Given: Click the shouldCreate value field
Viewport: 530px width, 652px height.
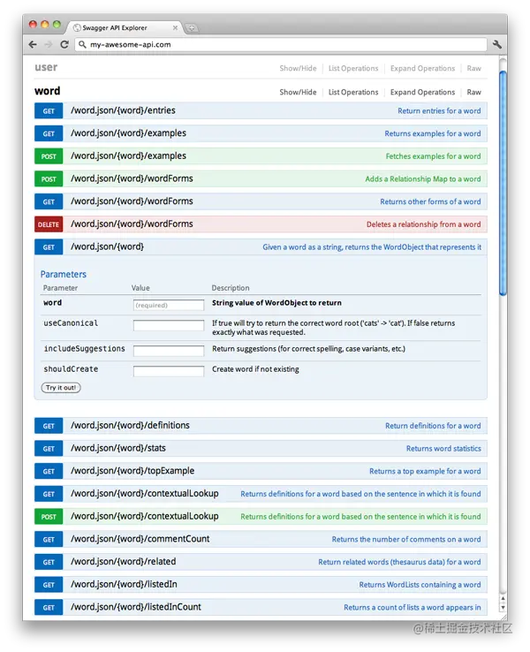Looking at the screenshot, I should [169, 371].
